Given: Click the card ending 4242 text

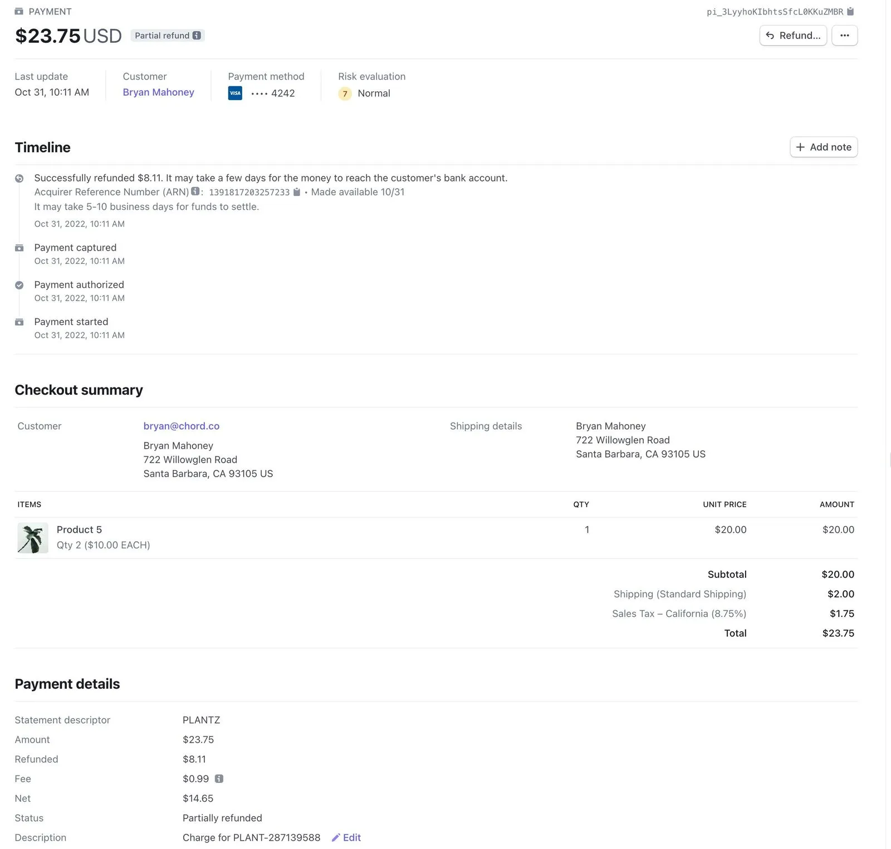Looking at the screenshot, I should click(x=273, y=94).
